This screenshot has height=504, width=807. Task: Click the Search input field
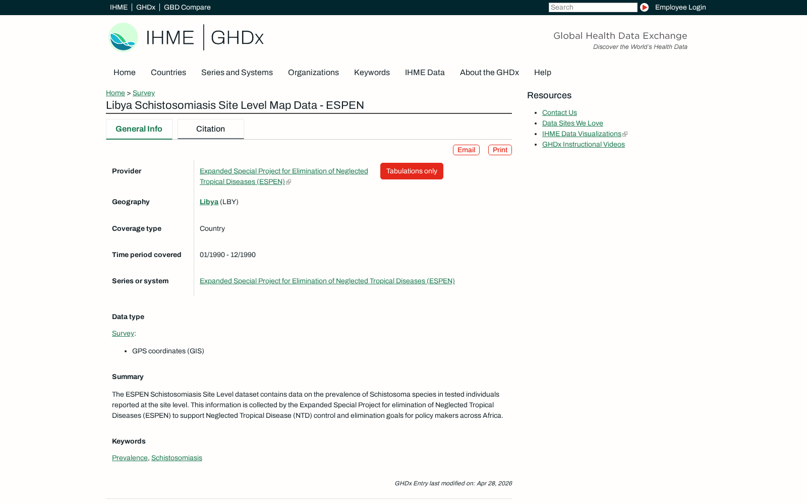593,7
